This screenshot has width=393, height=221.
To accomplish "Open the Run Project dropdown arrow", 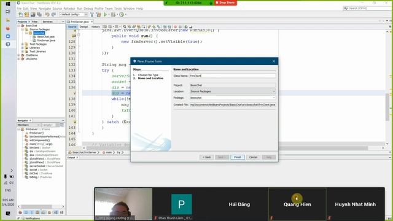I will pos(109,15).
